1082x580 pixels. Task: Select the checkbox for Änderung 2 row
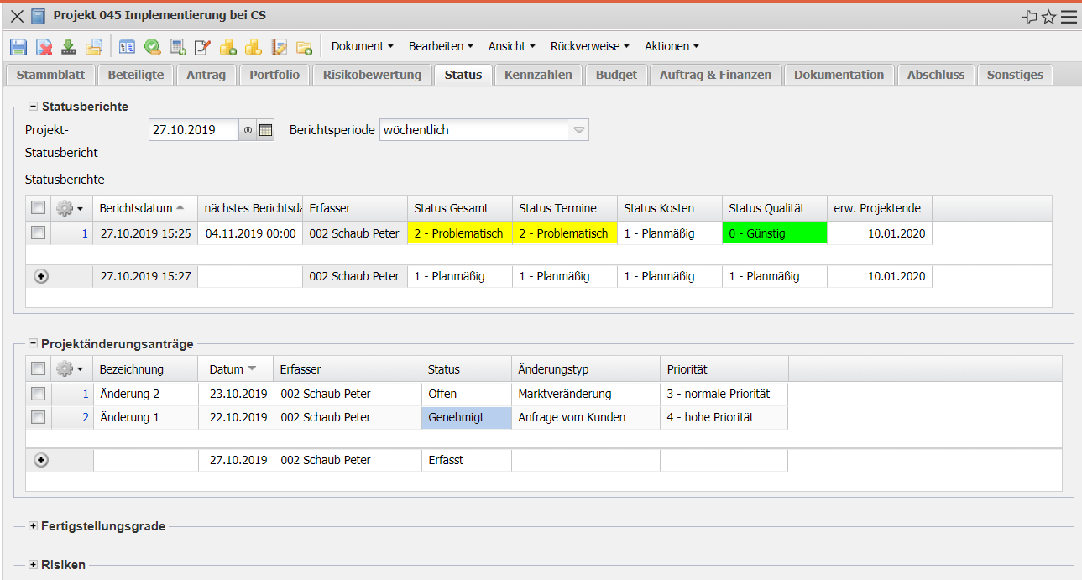38,394
